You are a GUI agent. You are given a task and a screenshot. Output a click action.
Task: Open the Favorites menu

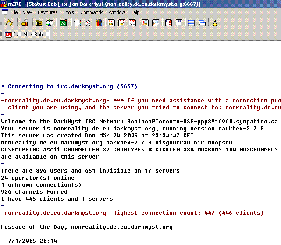tap(47, 12)
